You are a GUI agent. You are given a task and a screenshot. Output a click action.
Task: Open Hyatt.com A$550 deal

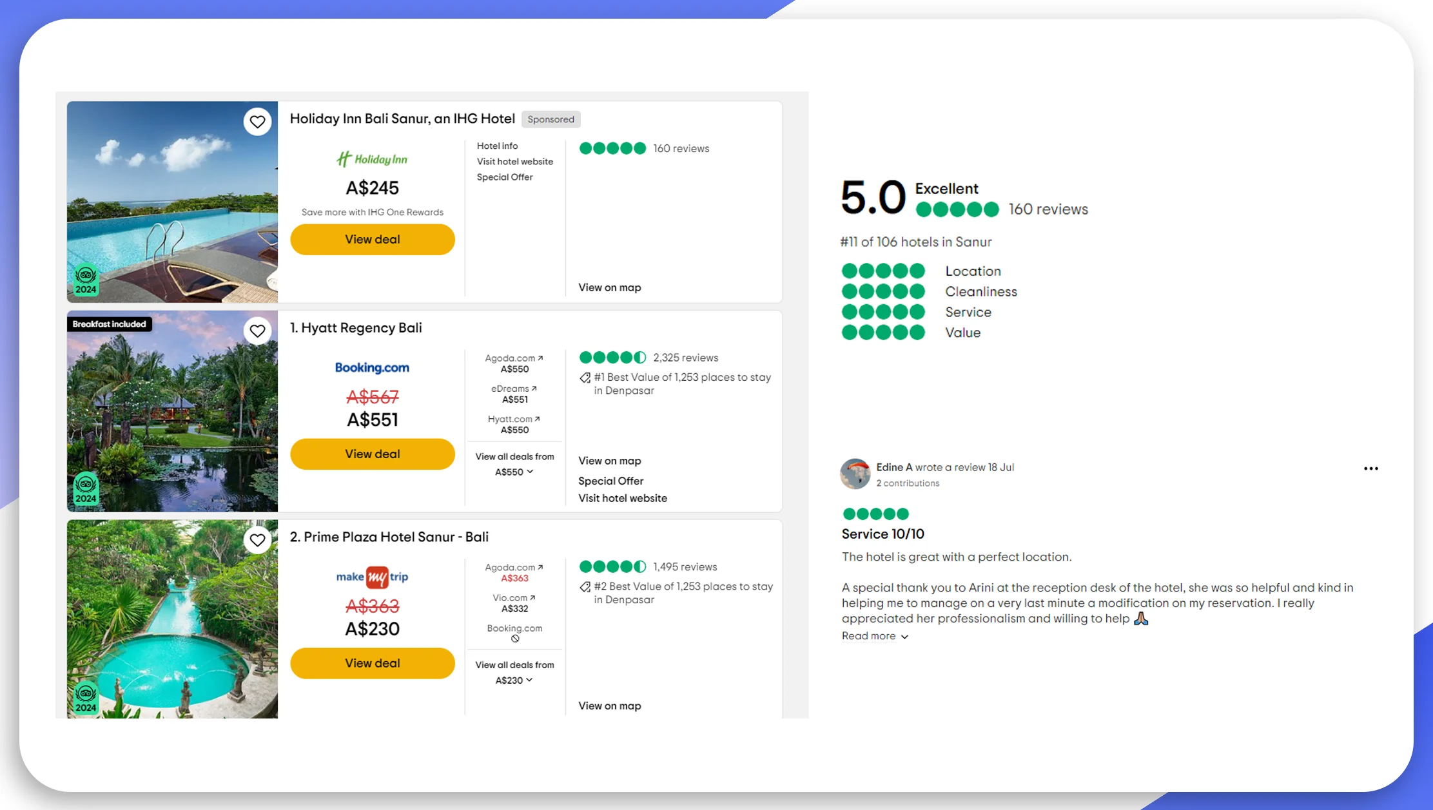(514, 425)
